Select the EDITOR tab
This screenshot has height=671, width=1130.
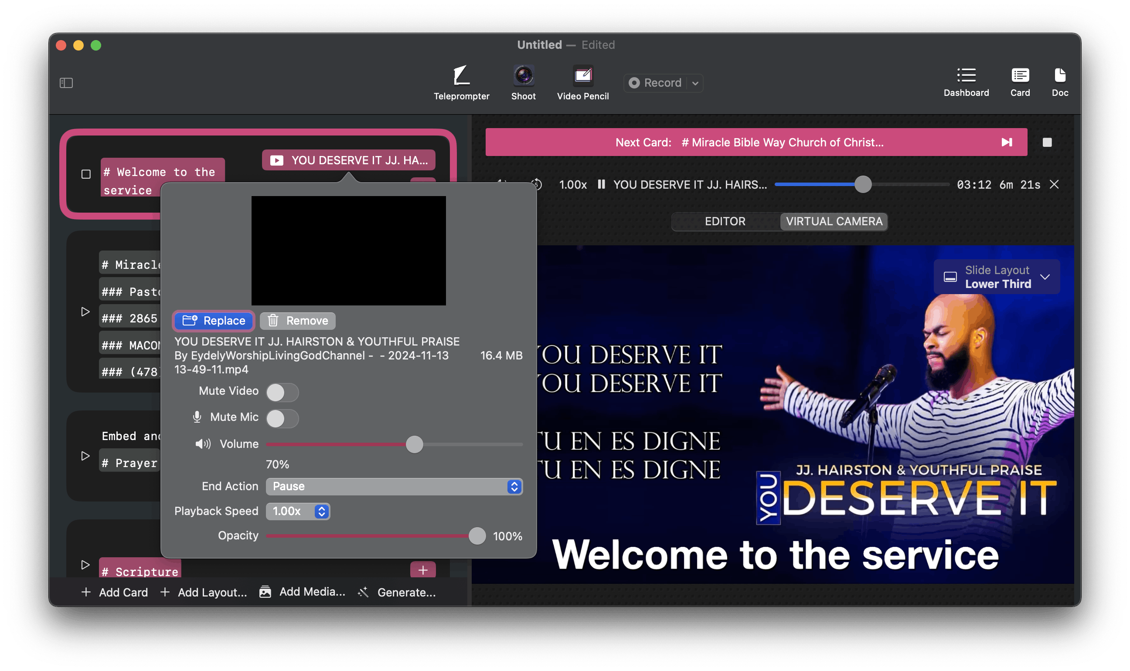tap(725, 221)
